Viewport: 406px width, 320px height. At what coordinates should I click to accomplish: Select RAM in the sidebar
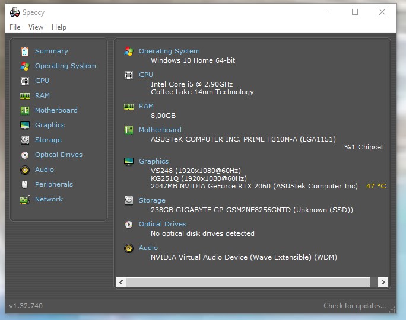coord(42,95)
